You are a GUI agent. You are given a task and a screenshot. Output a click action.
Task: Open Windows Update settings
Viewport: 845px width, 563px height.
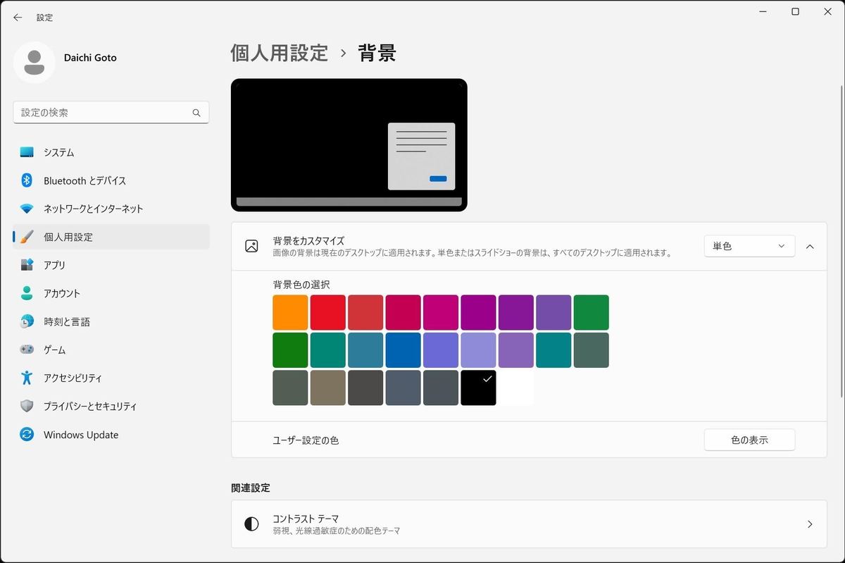click(x=111, y=435)
